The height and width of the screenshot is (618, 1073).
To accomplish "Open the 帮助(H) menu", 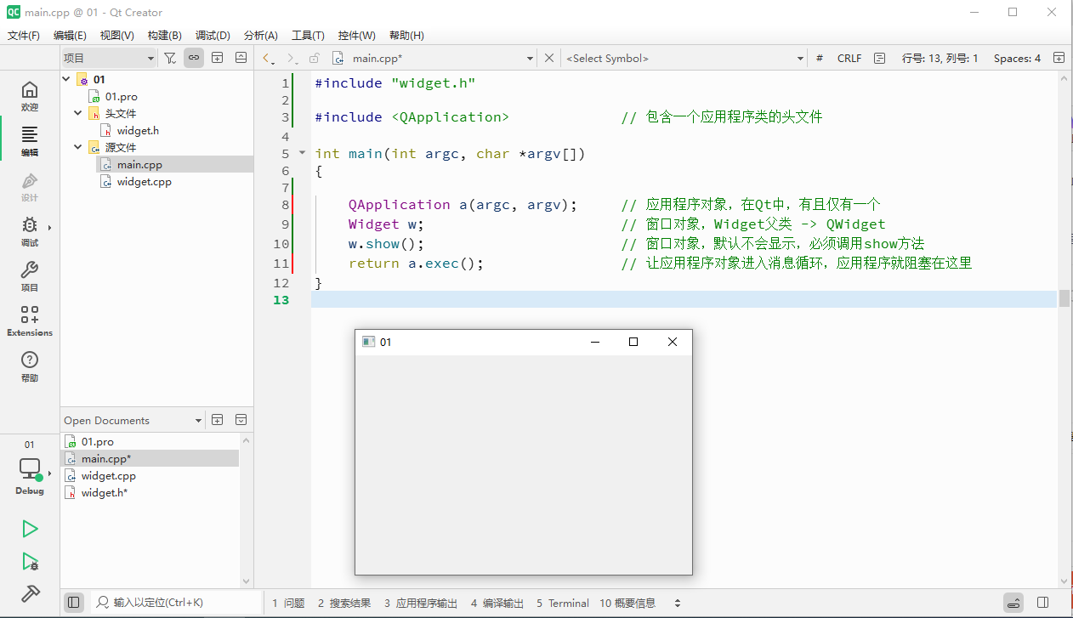I will pyautogui.click(x=406, y=35).
